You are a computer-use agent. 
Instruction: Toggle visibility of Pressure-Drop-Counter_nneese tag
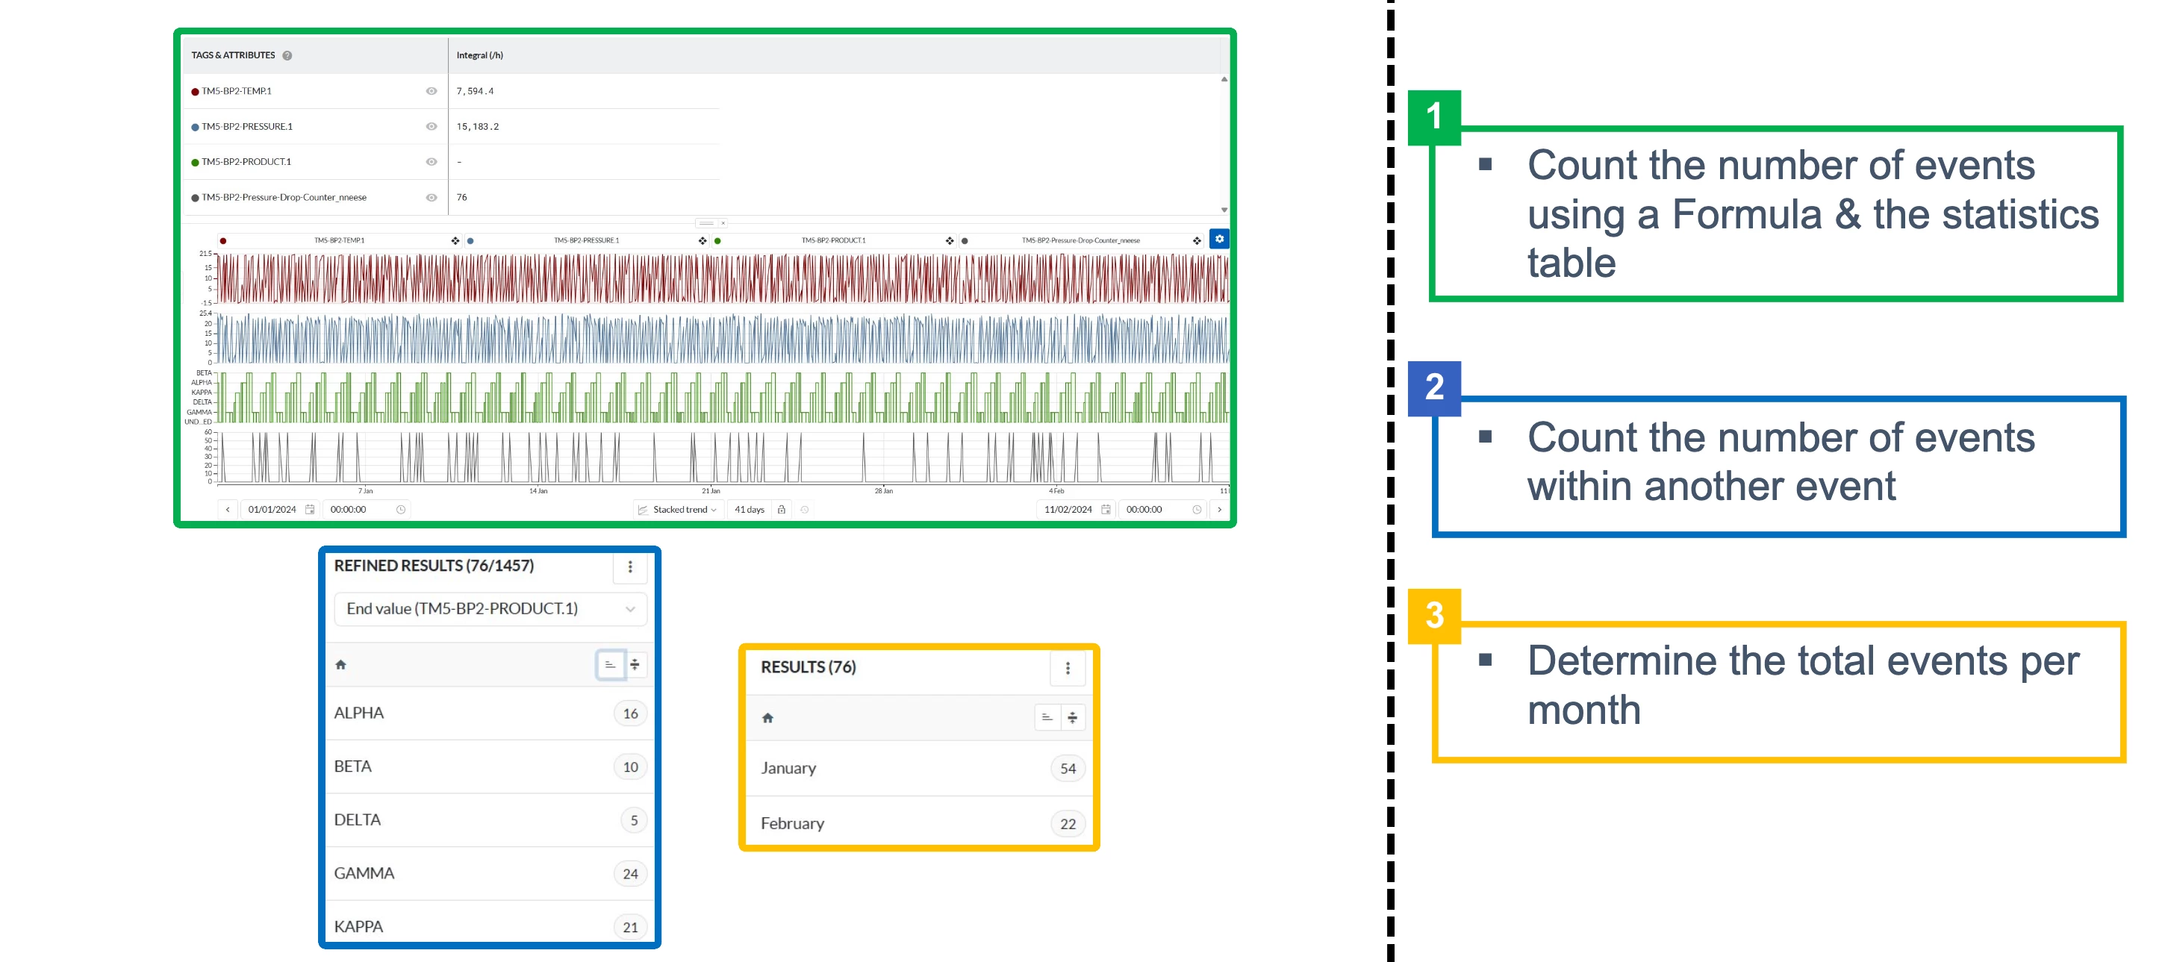(432, 198)
